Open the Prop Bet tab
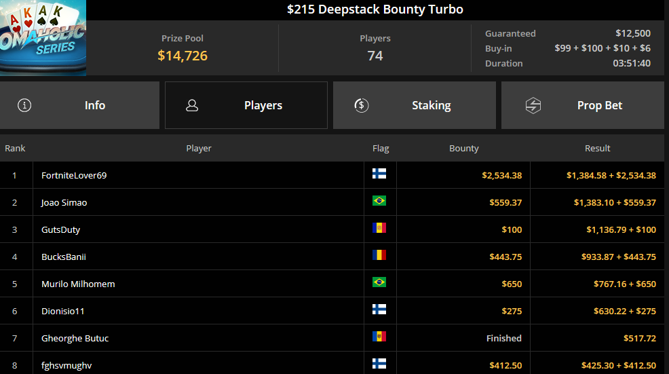This screenshot has height=374, width=669. [x=582, y=105]
